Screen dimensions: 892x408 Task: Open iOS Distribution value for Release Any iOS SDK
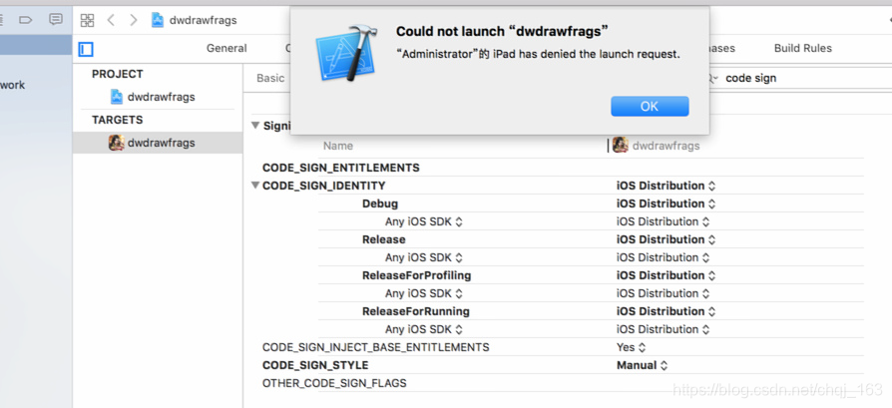(x=663, y=257)
